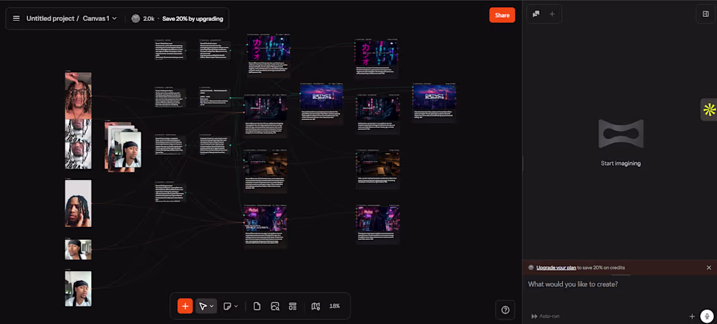
Task: Click the Untitled project name
Action: coord(50,18)
